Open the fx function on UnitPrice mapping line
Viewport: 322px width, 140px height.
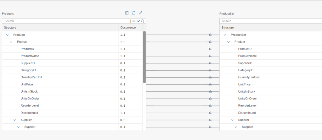point(210,84)
